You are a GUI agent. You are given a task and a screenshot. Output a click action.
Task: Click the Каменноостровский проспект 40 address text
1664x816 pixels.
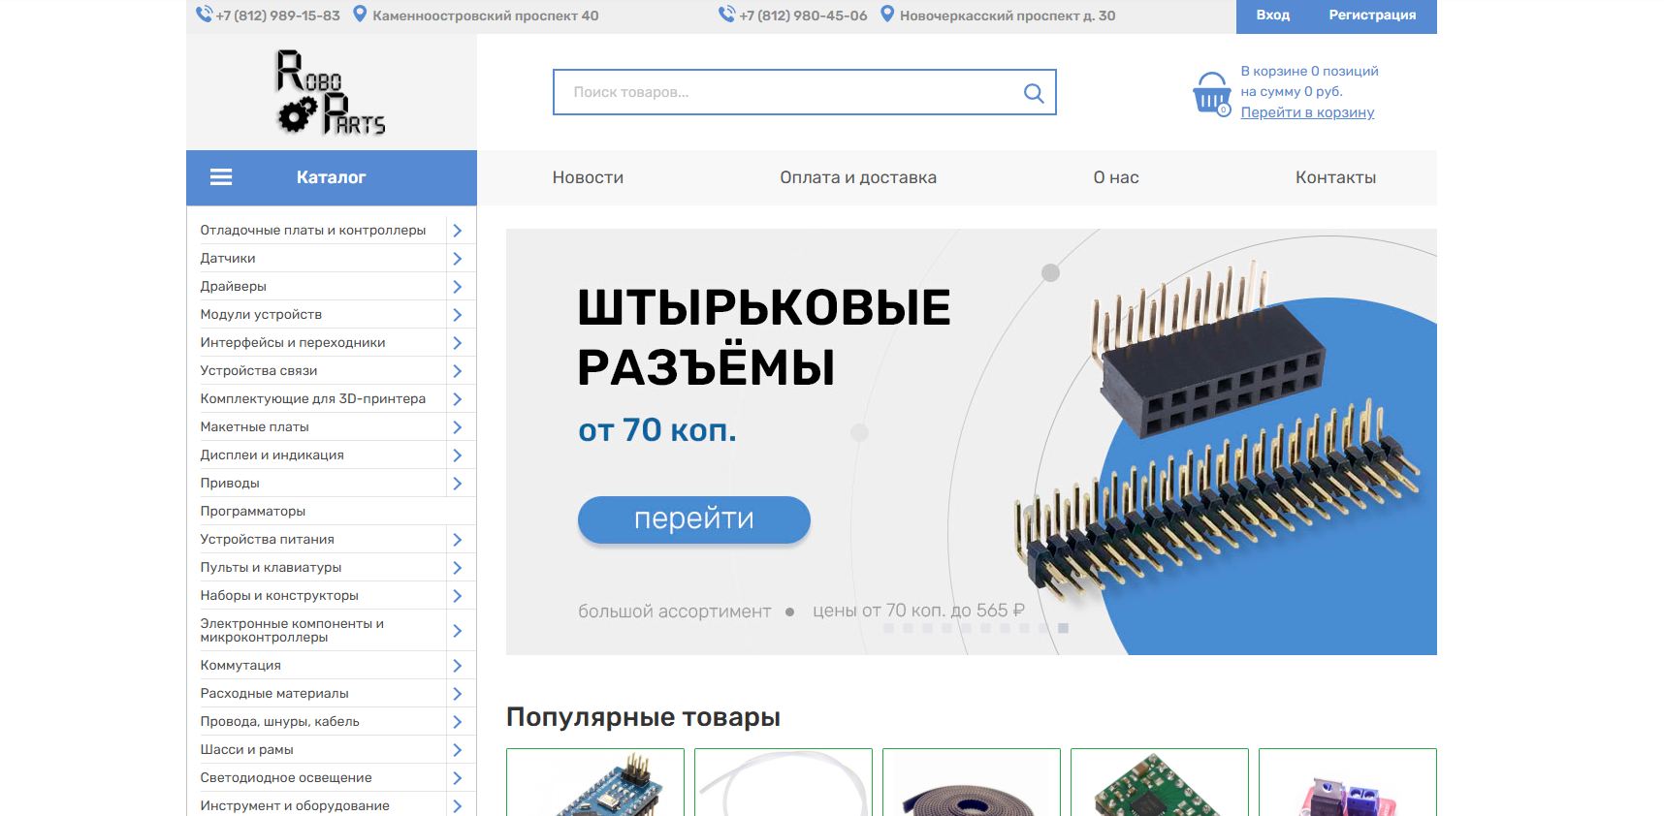click(486, 16)
